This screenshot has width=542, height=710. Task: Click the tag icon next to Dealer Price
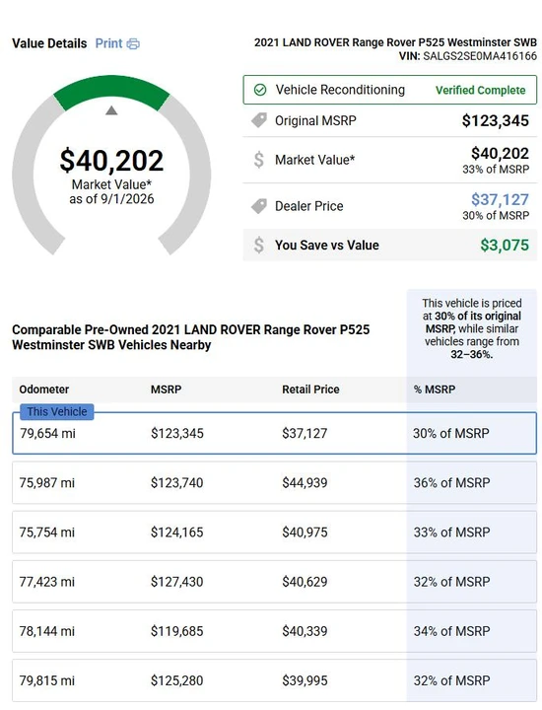(259, 206)
